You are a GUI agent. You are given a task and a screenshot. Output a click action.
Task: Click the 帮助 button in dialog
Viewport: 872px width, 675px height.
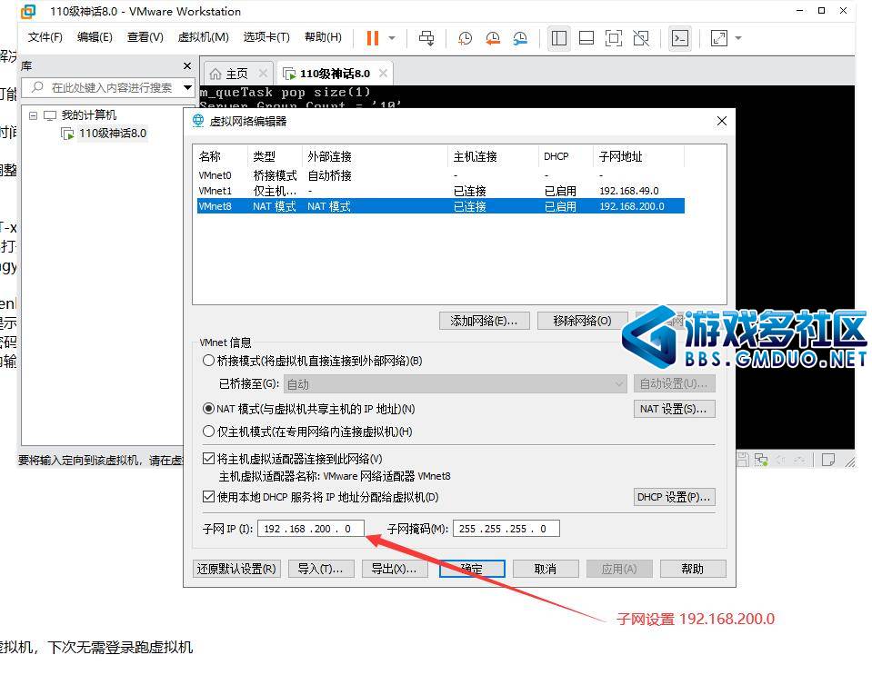click(693, 569)
